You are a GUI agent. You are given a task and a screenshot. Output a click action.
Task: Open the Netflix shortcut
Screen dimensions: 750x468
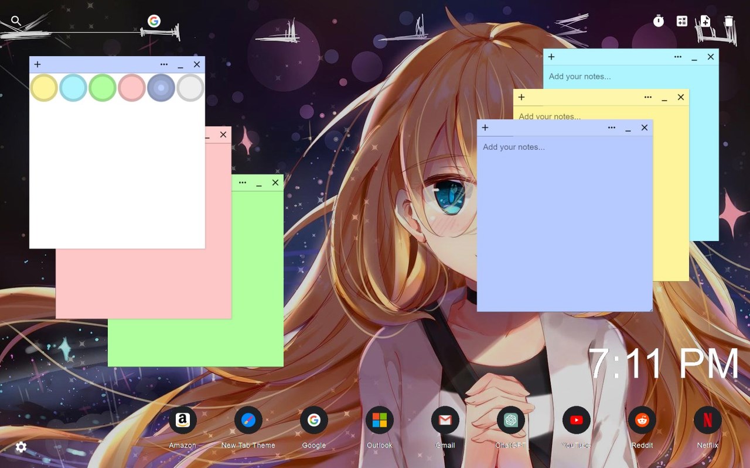pyautogui.click(x=708, y=420)
